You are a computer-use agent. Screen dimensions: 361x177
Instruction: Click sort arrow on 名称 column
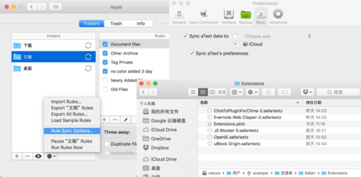(298, 103)
